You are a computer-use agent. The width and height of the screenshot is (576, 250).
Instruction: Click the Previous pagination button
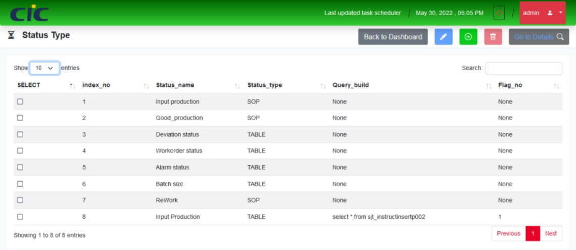[508, 233]
